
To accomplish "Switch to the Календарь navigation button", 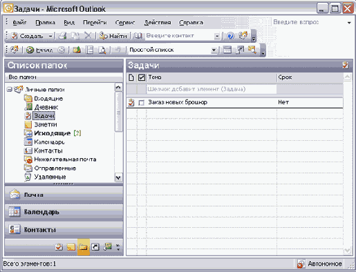I will point(64,212).
